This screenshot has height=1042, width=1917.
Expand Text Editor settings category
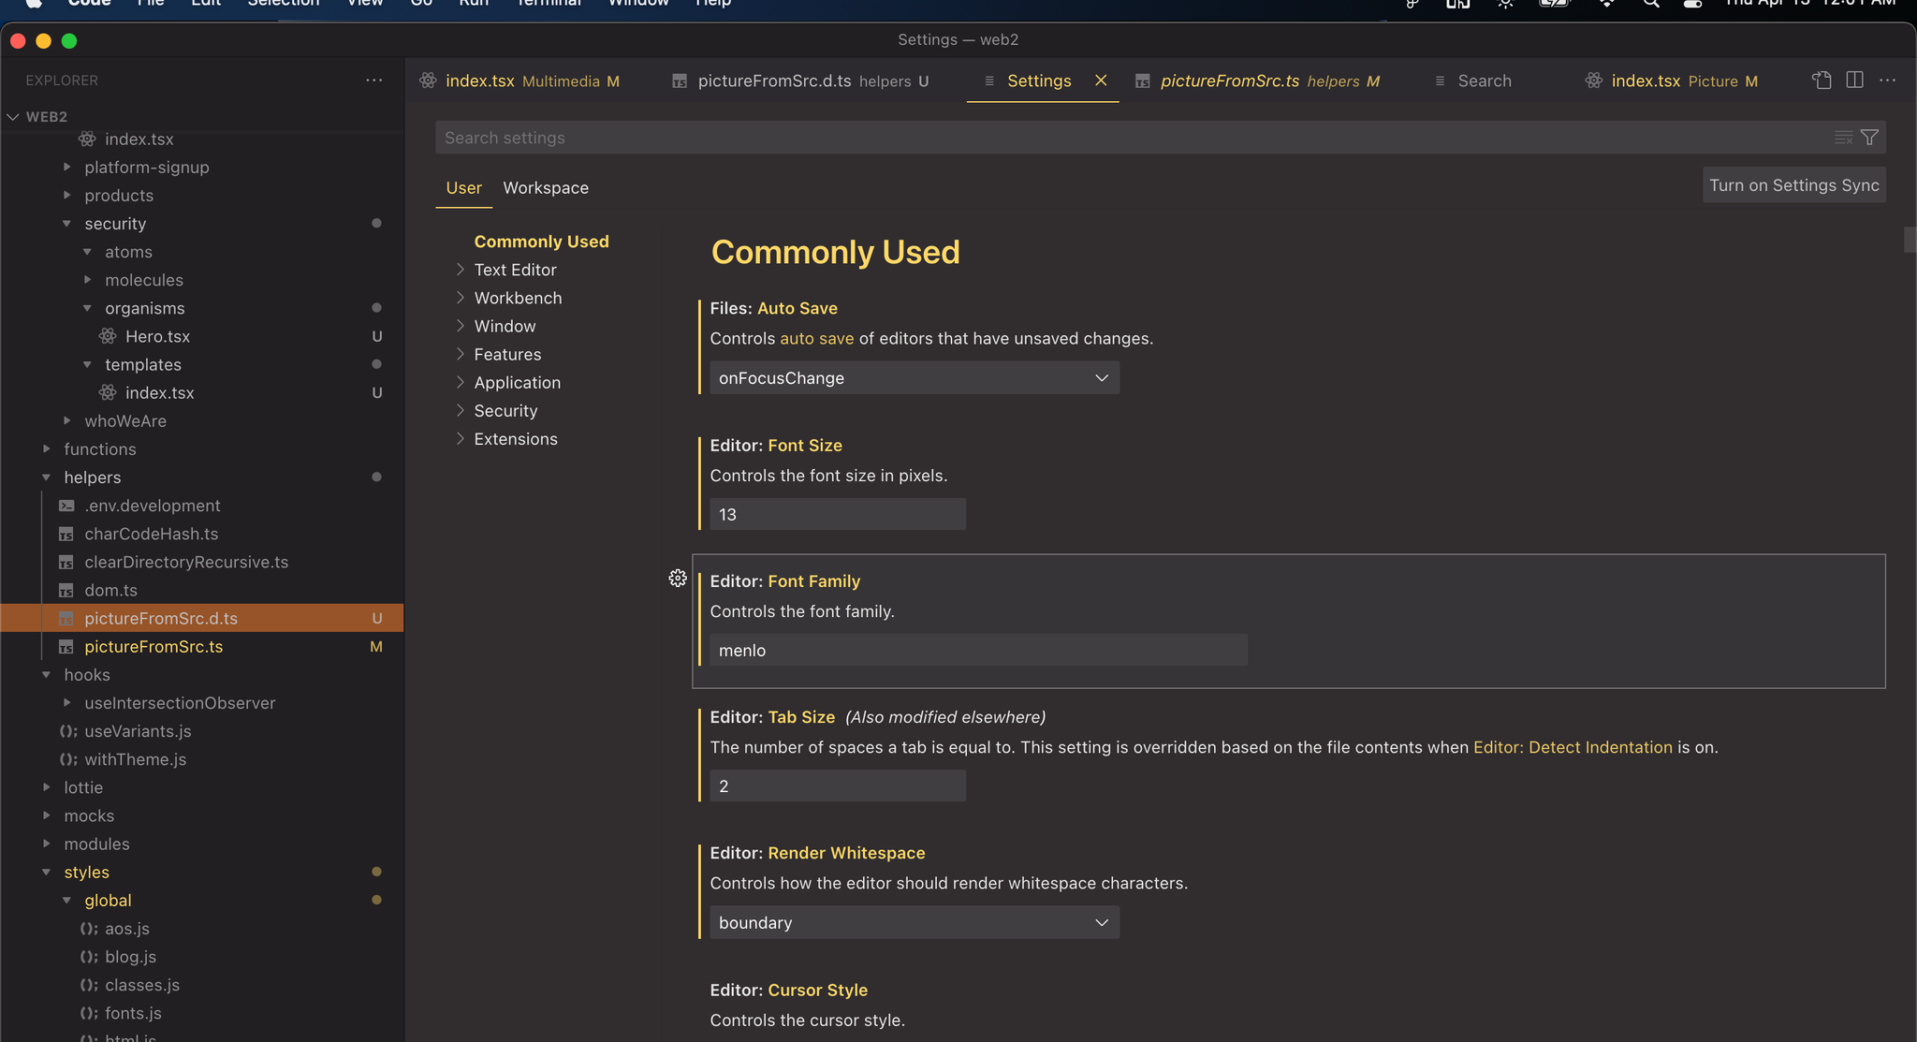460,270
